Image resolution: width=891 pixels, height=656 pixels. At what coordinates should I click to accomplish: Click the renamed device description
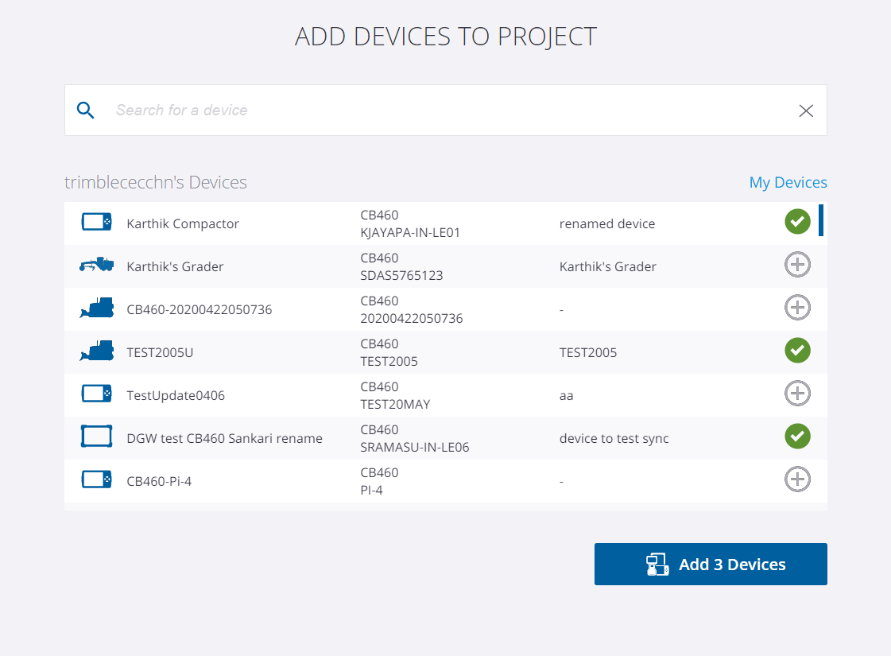coord(607,223)
